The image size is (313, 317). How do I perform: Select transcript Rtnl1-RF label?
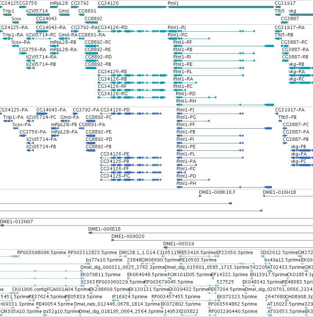coord(182,42)
